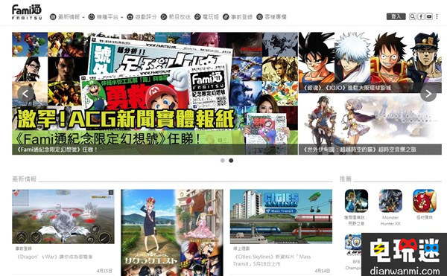Open the three-dot more menu
This screenshot has height=276, width=447.
coord(437,16)
